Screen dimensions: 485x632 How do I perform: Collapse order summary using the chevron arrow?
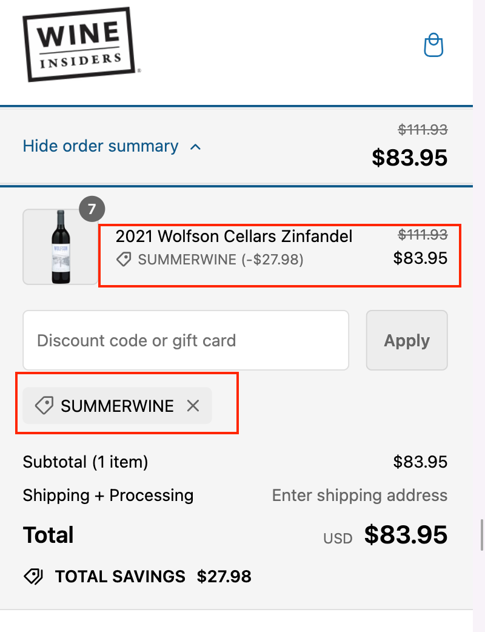coord(195,147)
